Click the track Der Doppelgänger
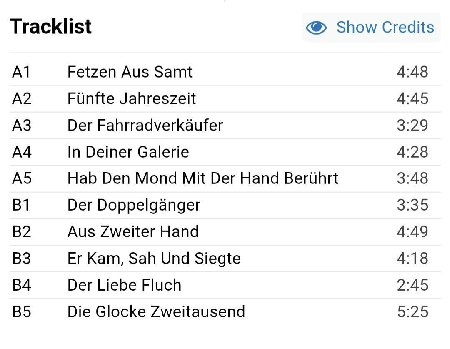This screenshot has width=450, height=349. [134, 205]
